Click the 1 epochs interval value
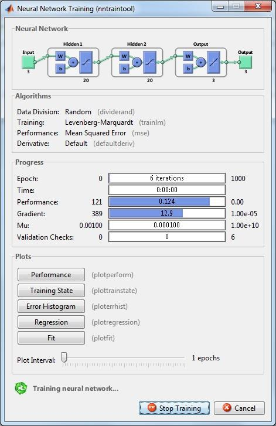Screen dimensions: 276x426 (206, 358)
